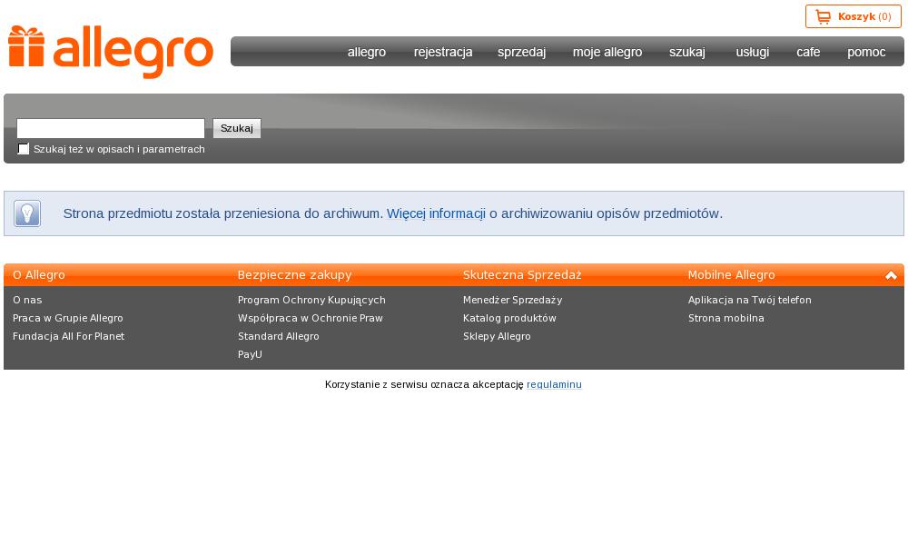Viewport: 908px width, 545px height.
Task: Click the lightbulb info icon
Action: point(27,213)
